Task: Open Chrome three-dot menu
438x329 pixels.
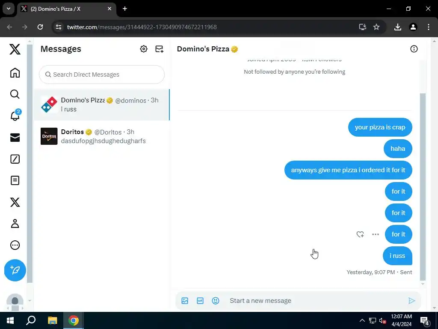Action: tap(428, 27)
